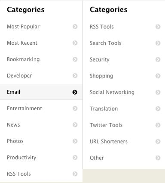Click the dark arrow icon beside Email
This screenshot has height=183, width=165.
75,92
